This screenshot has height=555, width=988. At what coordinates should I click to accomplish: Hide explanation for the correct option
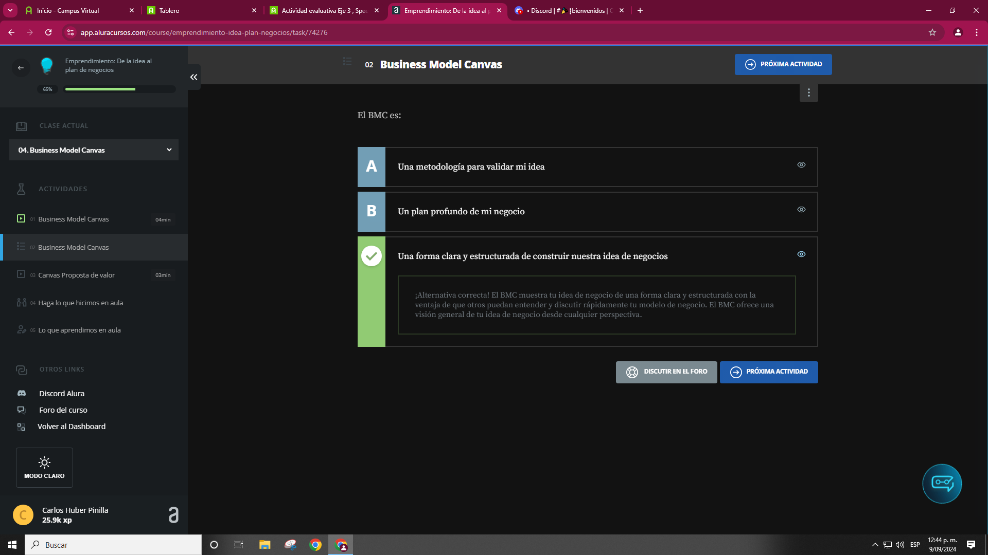tap(801, 254)
